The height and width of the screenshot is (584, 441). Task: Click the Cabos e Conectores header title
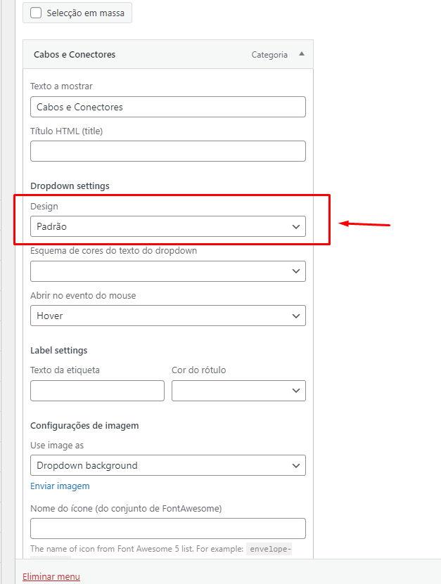click(75, 54)
